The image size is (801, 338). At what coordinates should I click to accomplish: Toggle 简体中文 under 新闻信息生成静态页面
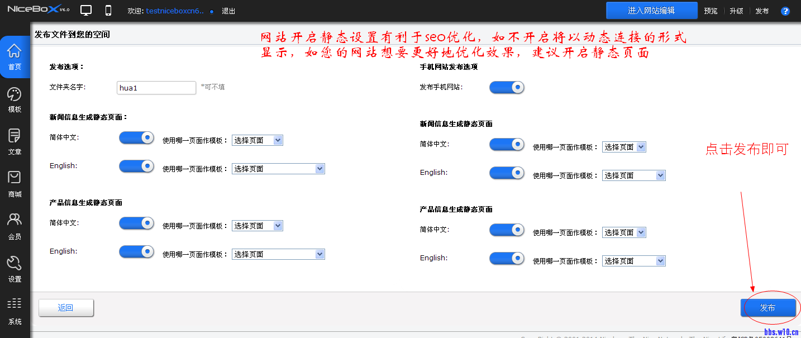pyautogui.click(x=136, y=137)
